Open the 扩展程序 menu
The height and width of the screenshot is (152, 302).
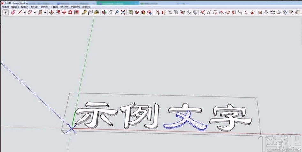click(x=75, y=7)
